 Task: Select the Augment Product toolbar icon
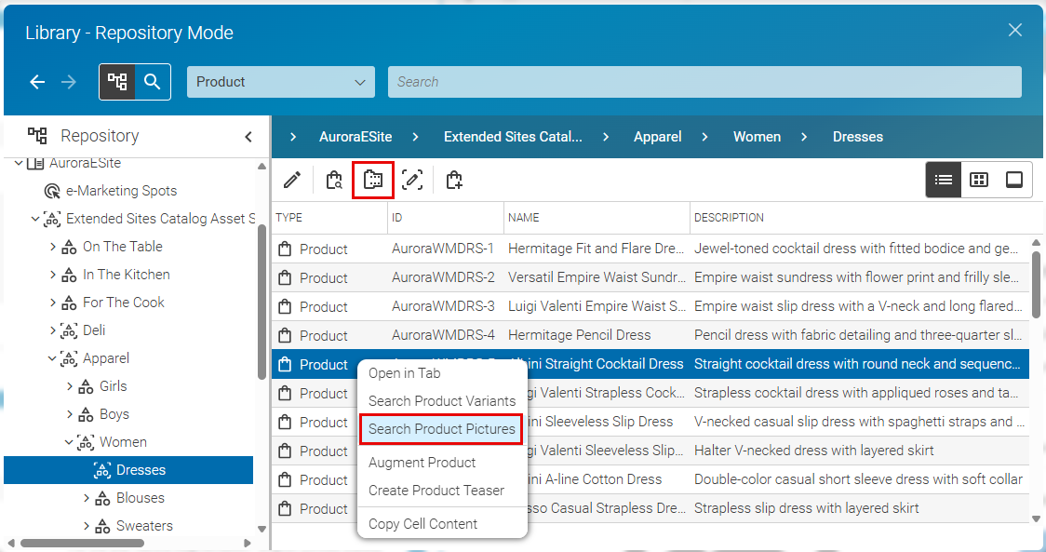coord(413,180)
